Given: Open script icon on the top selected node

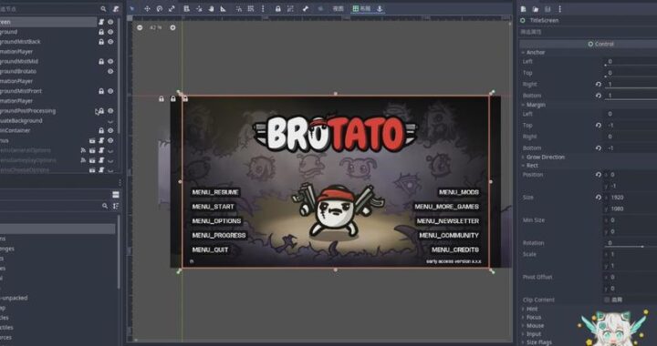Looking at the screenshot, I should point(101,22).
